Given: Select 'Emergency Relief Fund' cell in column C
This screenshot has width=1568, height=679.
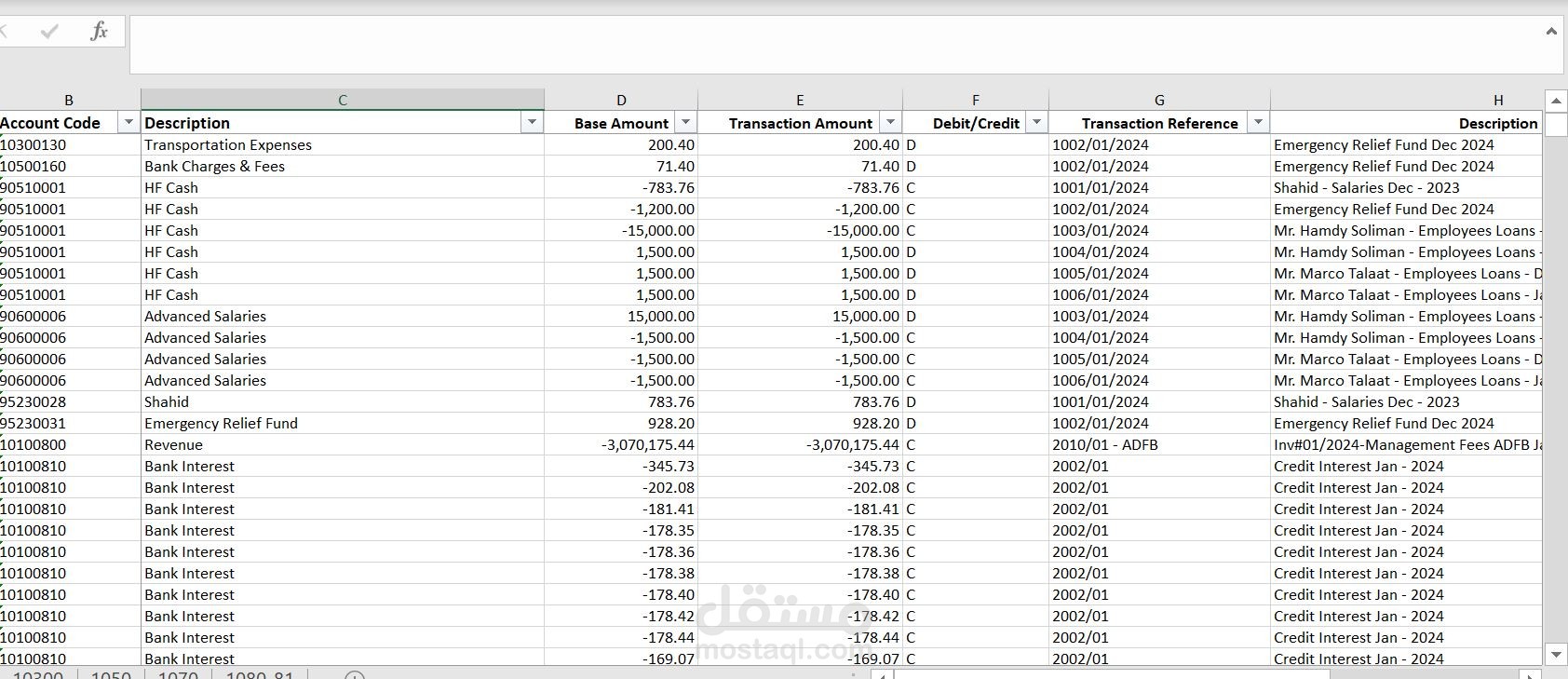Looking at the screenshot, I should click(x=343, y=423).
